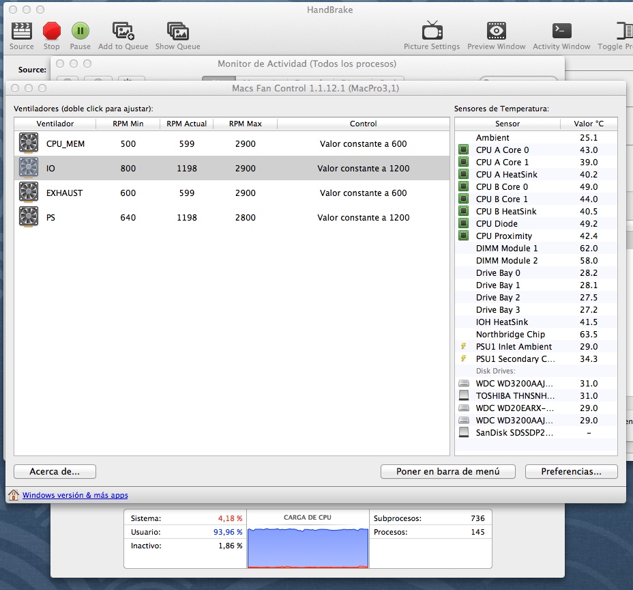633x590 pixels.
Task: Click the Procesos count in Monitor de Actividad
Action: pyautogui.click(x=477, y=532)
